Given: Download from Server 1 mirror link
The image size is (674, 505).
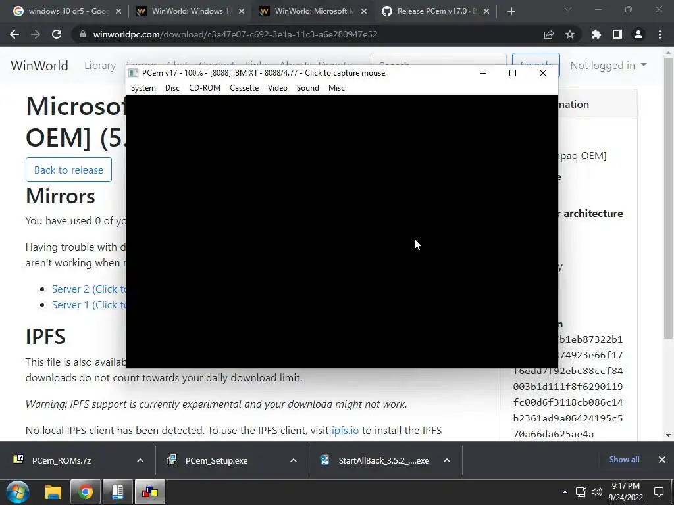Looking at the screenshot, I should (89, 305).
